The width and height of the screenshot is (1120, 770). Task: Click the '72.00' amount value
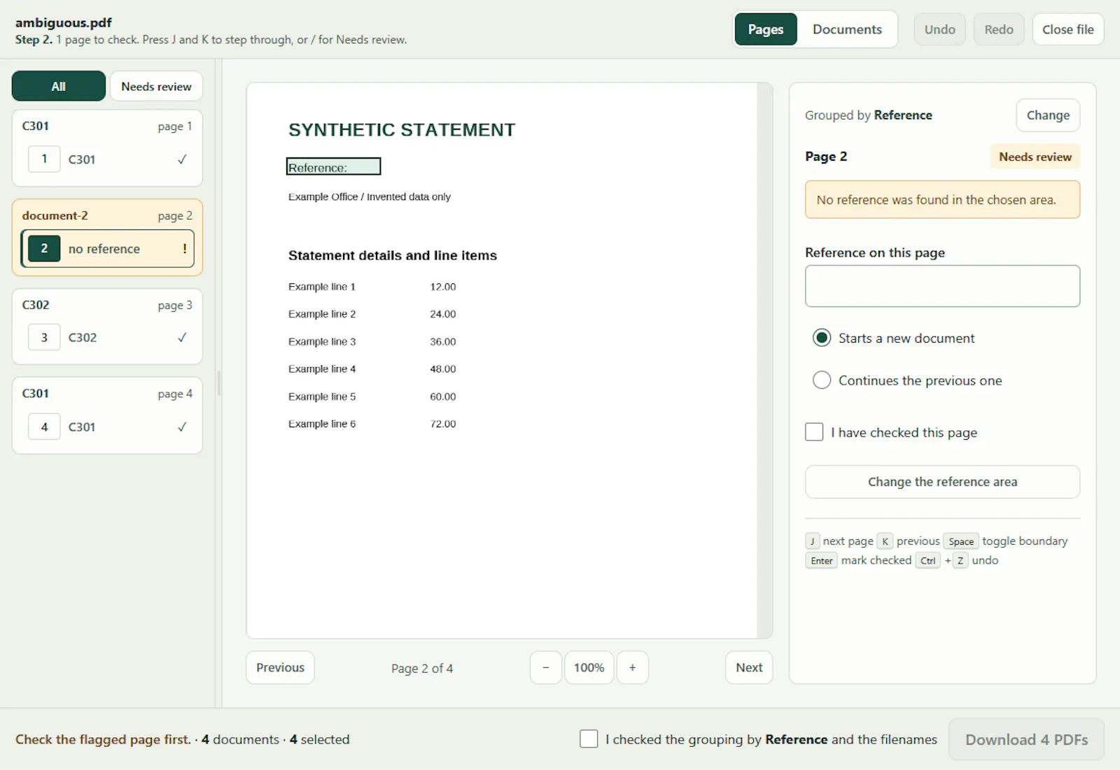pos(443,424)
